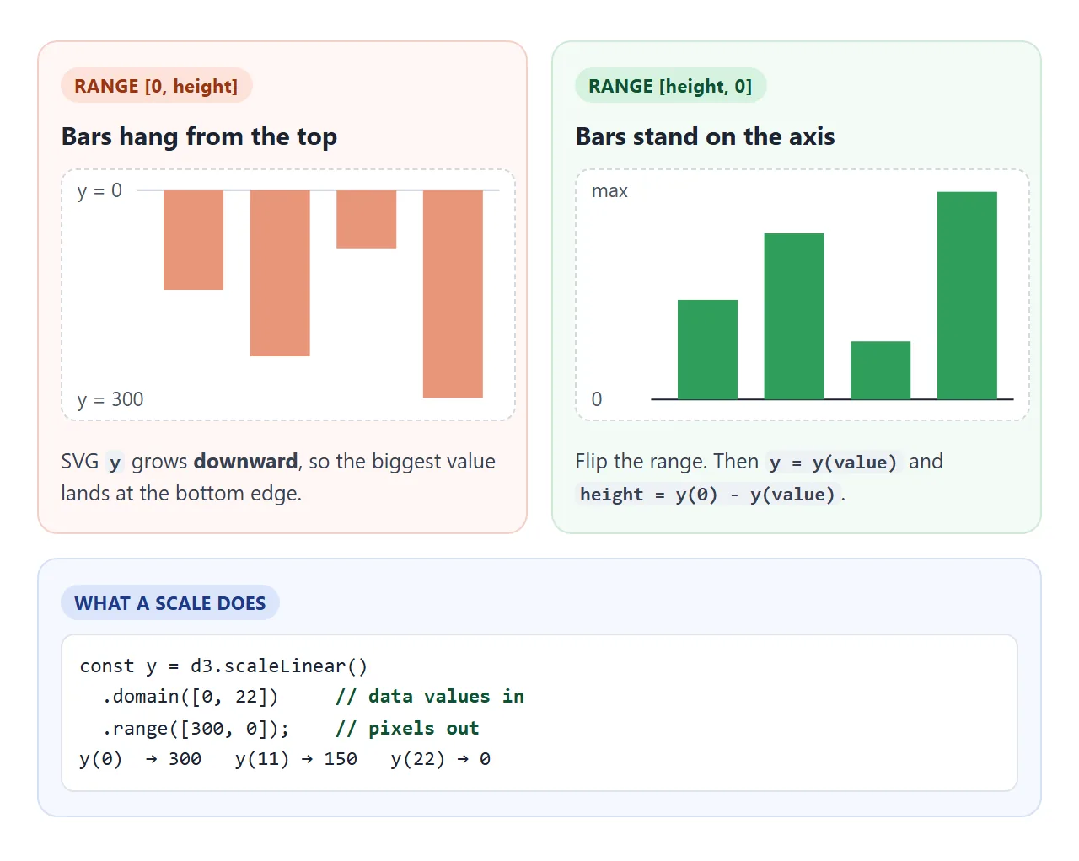This screenshot has height=861, width=1079.
Task: Click the comment "// data values in"
Action: 430,697
